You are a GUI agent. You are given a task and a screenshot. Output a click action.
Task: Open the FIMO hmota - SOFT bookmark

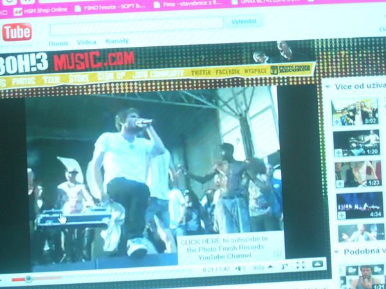[110, 7]
